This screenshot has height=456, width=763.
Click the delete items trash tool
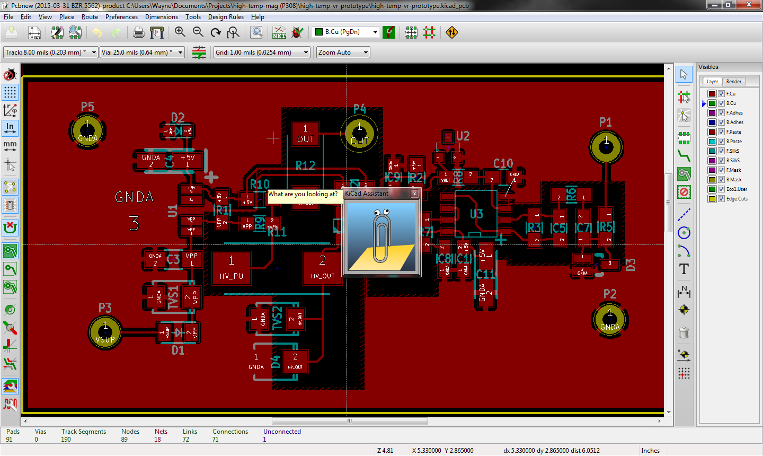tap(684, 333)
